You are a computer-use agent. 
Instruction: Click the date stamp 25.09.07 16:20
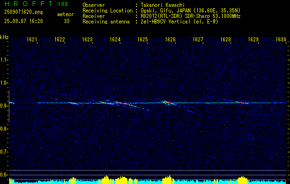coord(24,21)
